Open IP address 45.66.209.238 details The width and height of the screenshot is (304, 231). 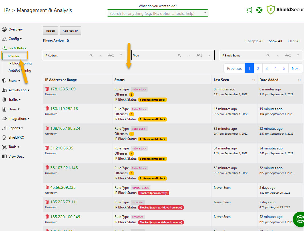[63, 187]
